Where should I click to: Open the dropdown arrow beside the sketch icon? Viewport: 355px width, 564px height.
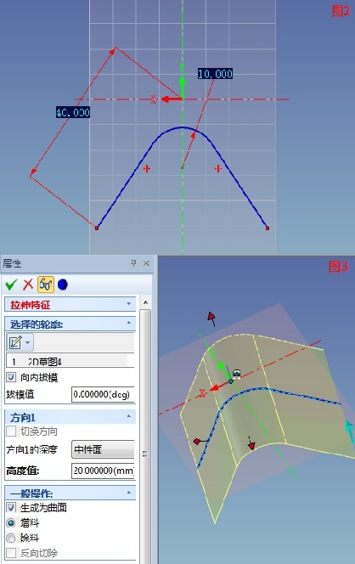point(28,342)
